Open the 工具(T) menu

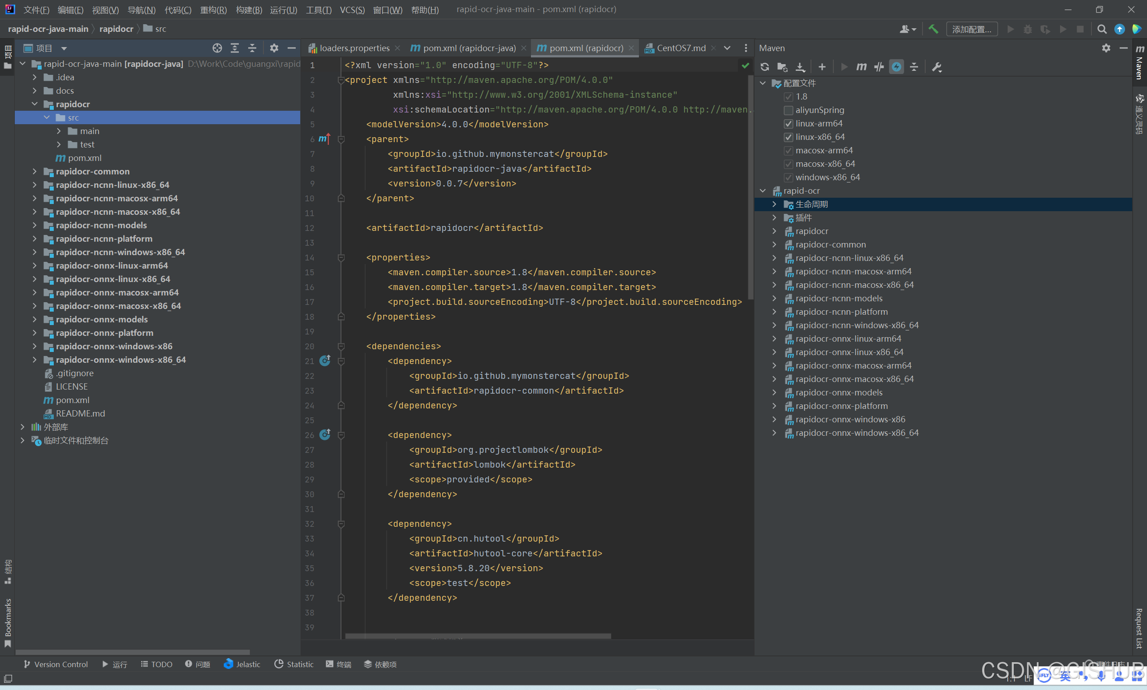[318, 9]
